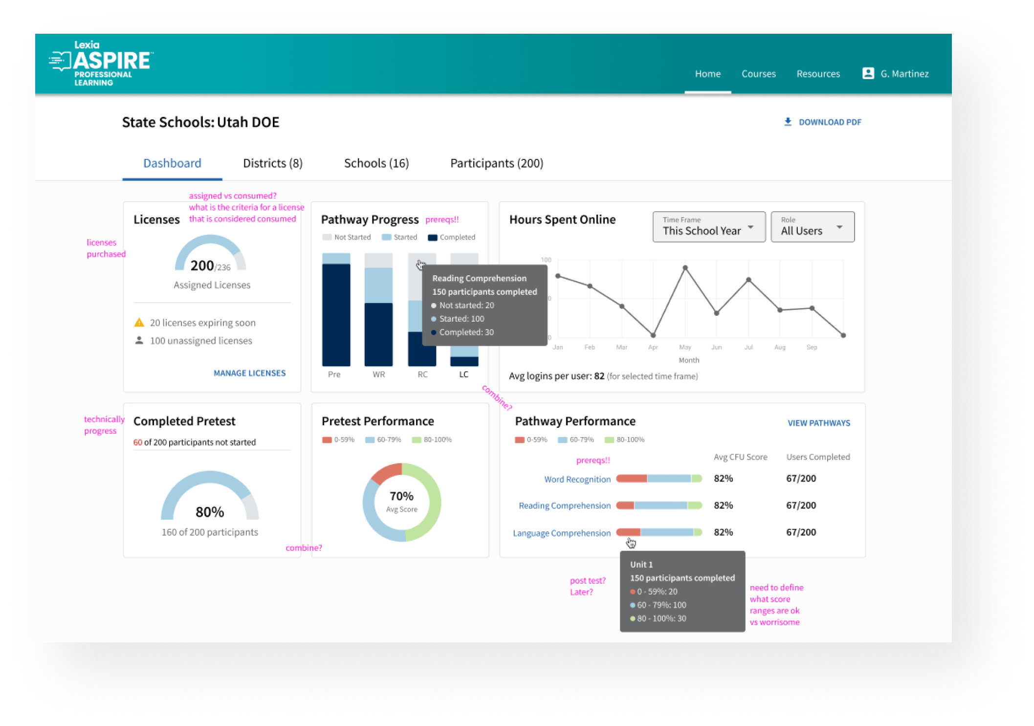This screenshot has height=726, width=1034.
Task: Open the Participants (200) tab
Action: 497,163
